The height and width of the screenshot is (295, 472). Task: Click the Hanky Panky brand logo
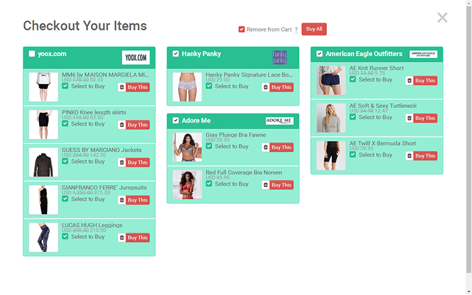click(x=279, y=57)
